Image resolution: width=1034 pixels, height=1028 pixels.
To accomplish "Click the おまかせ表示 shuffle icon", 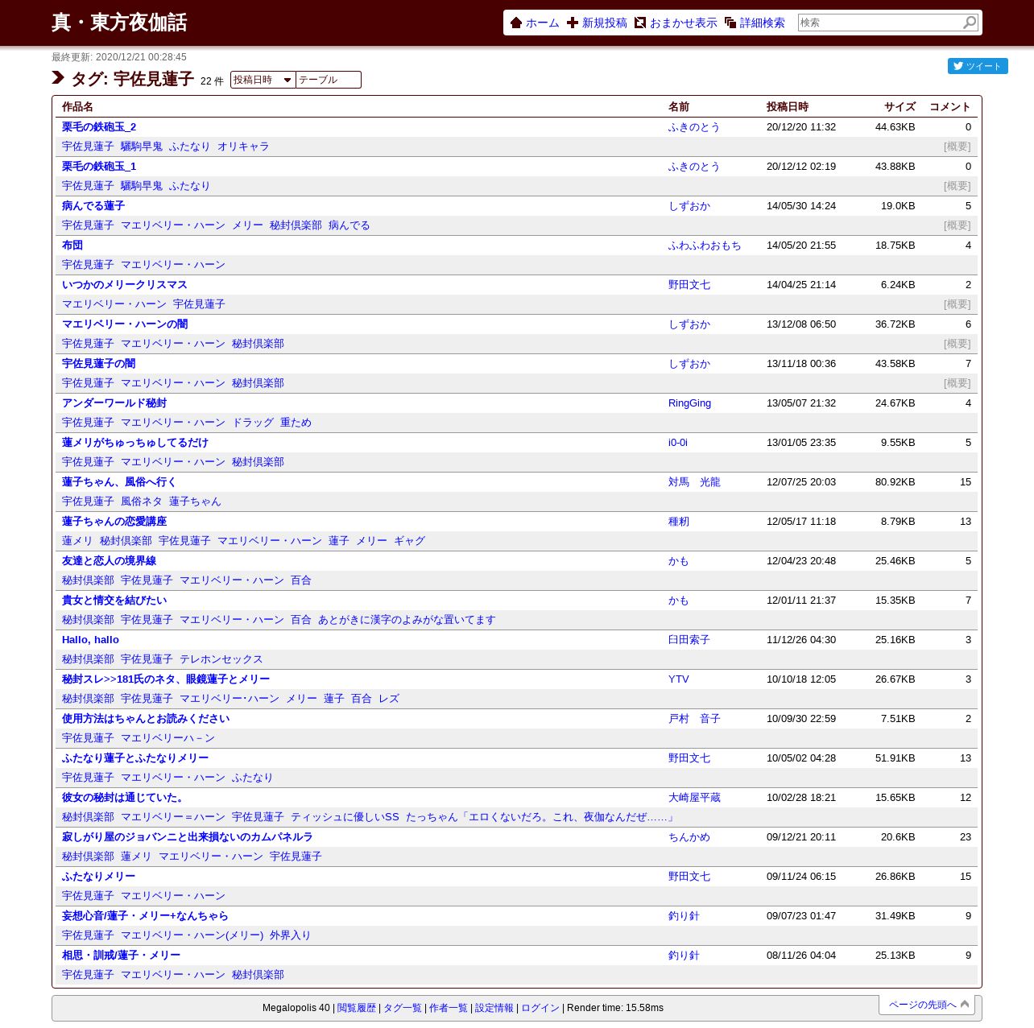I will pyautogui.click(x=640, y=23).
